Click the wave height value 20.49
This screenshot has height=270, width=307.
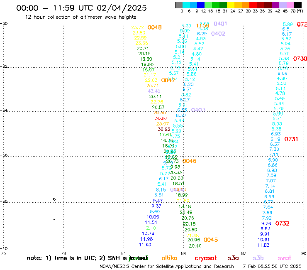tap(186, 212)
